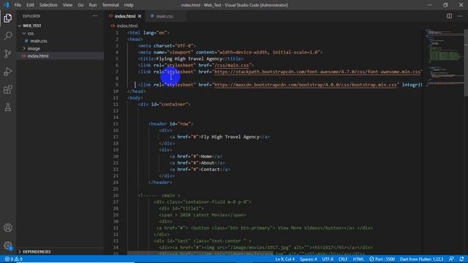
Task: Open the Accounts menu icon
Action: tap(8, 228)
